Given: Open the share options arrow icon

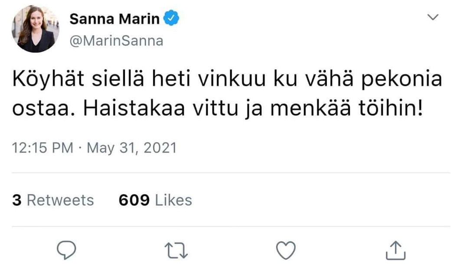Looking at the screenshot, I should (395, 250).
